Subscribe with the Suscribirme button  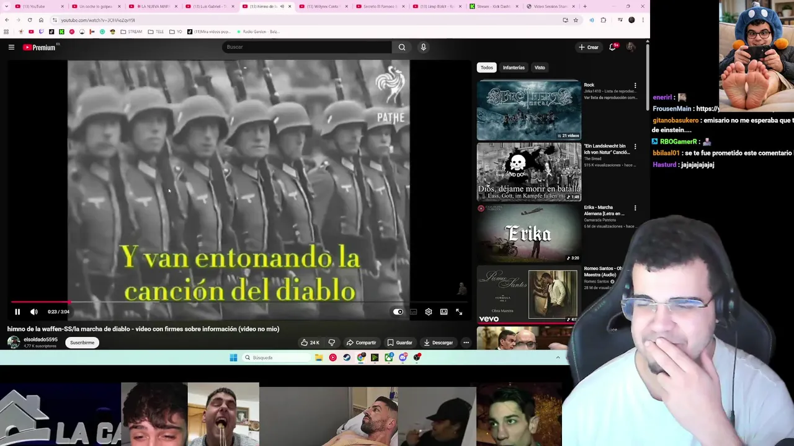pyautogui.click(x=83, y=343)
